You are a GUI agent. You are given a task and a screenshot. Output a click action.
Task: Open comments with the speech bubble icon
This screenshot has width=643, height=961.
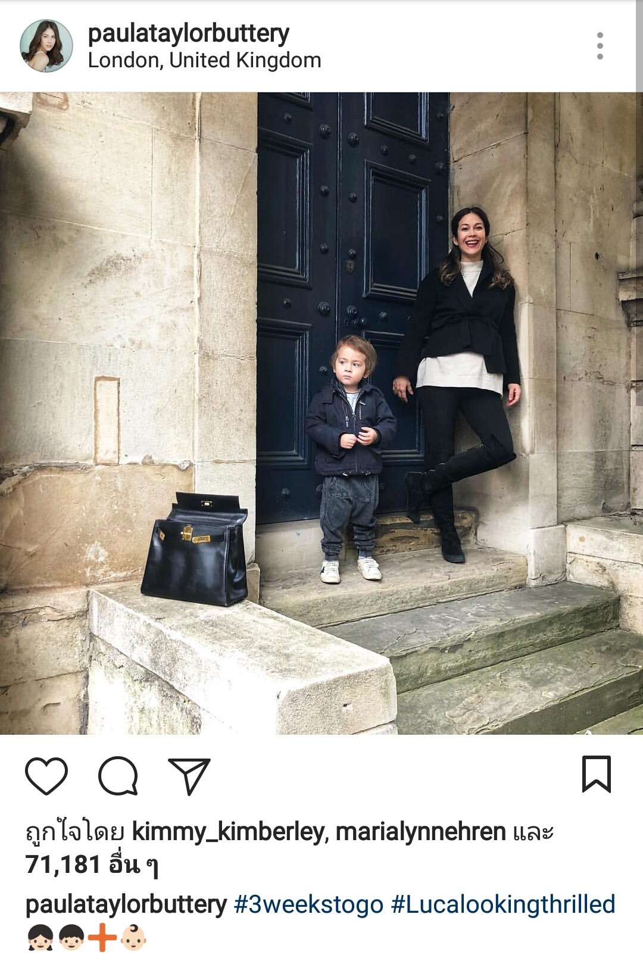point(118,776)
